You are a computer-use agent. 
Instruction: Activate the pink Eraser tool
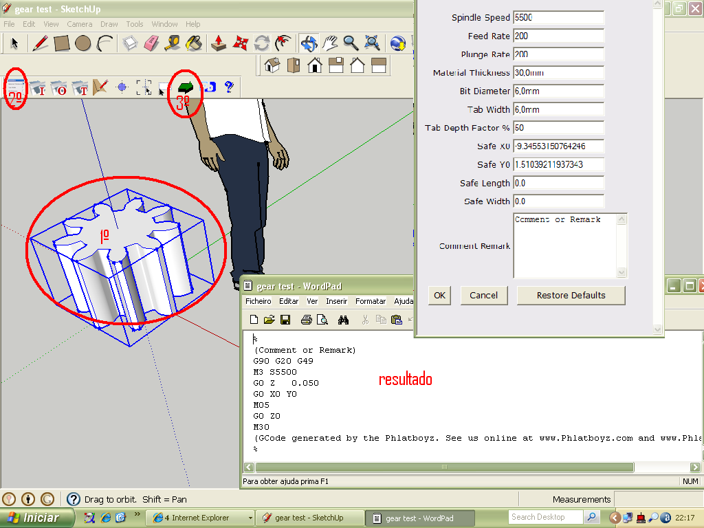click(x=151, y=43)
